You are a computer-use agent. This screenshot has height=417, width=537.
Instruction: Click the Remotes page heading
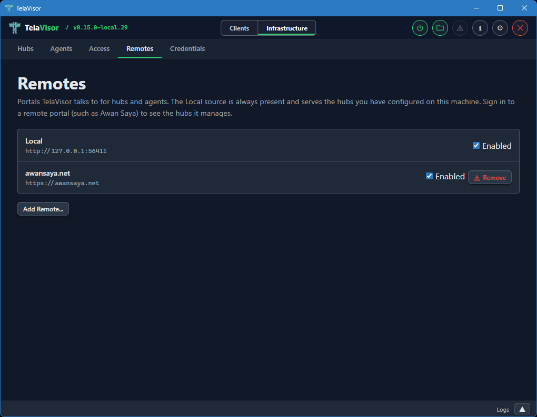coord(52,84)
